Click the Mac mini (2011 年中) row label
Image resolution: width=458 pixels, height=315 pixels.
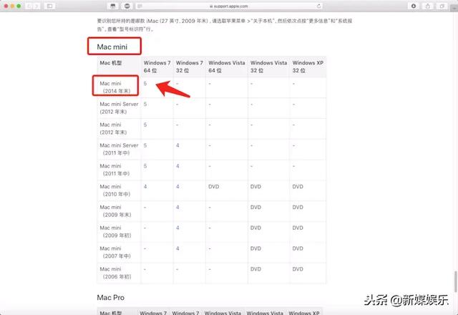(x=115, y=170)
